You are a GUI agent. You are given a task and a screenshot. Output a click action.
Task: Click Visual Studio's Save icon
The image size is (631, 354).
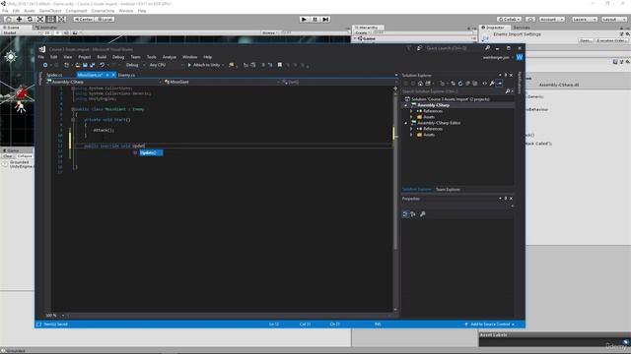tap(85, 65)
